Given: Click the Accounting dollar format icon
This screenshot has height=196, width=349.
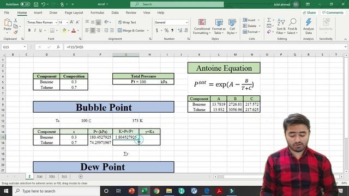Looking at the screenshot, I should (157, 30).
